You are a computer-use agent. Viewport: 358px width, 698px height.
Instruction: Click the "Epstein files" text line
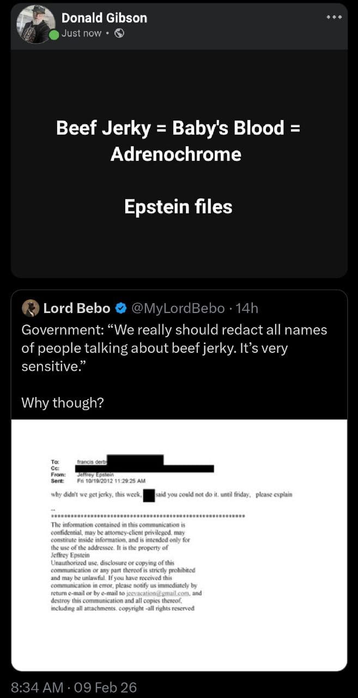179,207
